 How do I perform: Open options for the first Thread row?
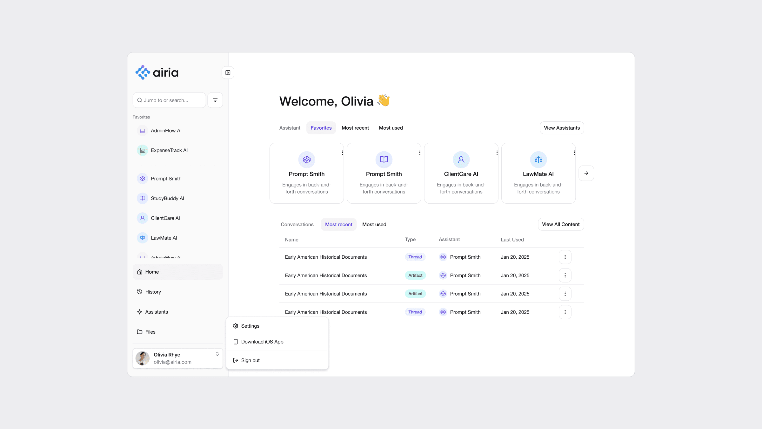(x=565, y=257)
